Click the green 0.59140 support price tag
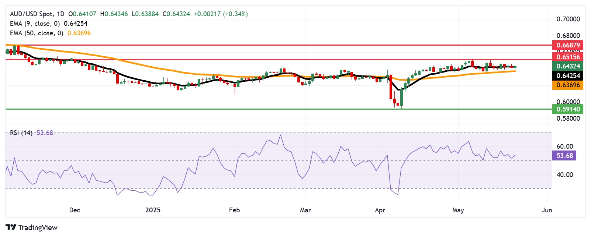The width and height of the screenshot is (591, 237). [x=568, y=109]
